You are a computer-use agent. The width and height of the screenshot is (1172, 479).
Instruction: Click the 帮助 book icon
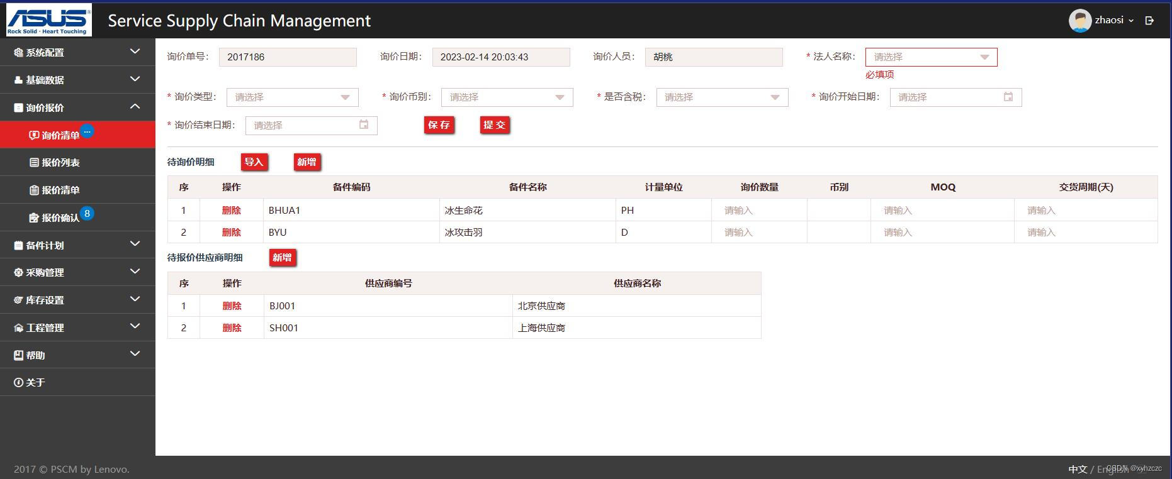pyautogui.click(x=18, y=355)
